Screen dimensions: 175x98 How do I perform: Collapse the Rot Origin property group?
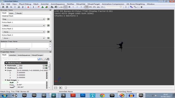tap(5, 80)
